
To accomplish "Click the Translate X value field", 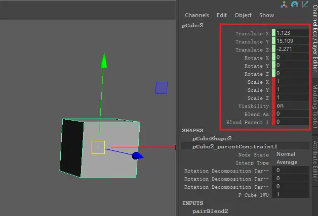I will pos(291,33).
